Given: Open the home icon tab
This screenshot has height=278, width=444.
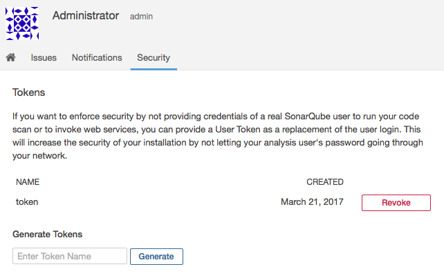Looking at the screenshot, I should (x=11, y=57).
